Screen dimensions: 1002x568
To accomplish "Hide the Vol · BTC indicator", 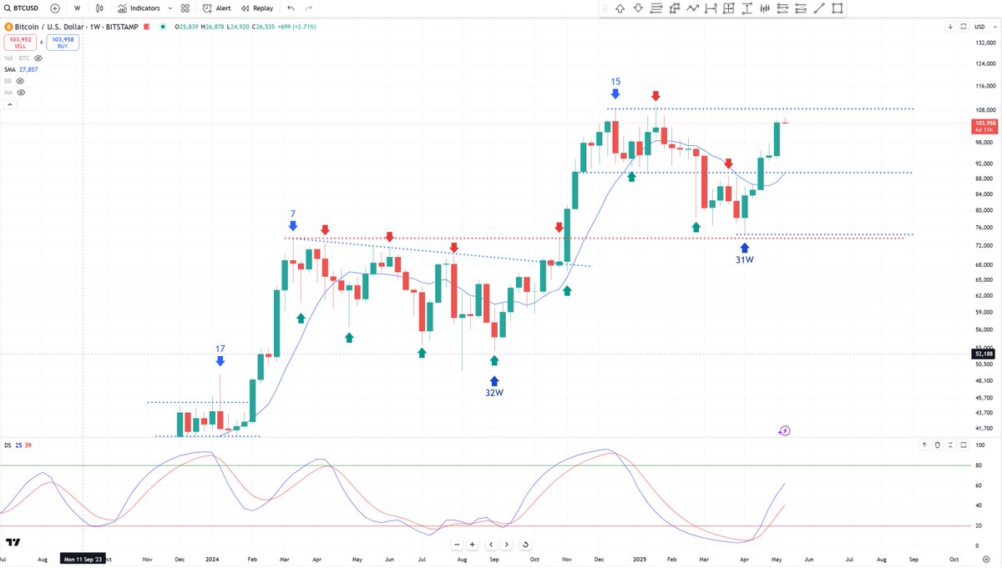I will click(x=38, y=58).
